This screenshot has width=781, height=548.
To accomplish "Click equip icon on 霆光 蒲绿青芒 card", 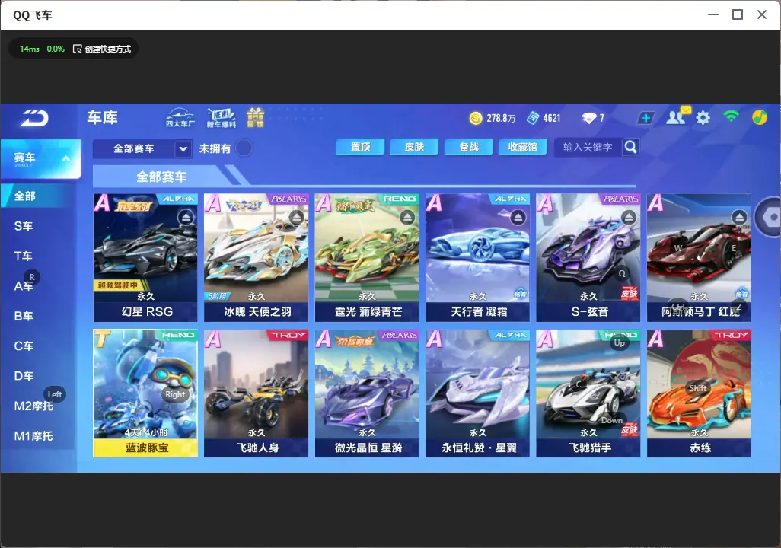I will (x=407, y=217).
